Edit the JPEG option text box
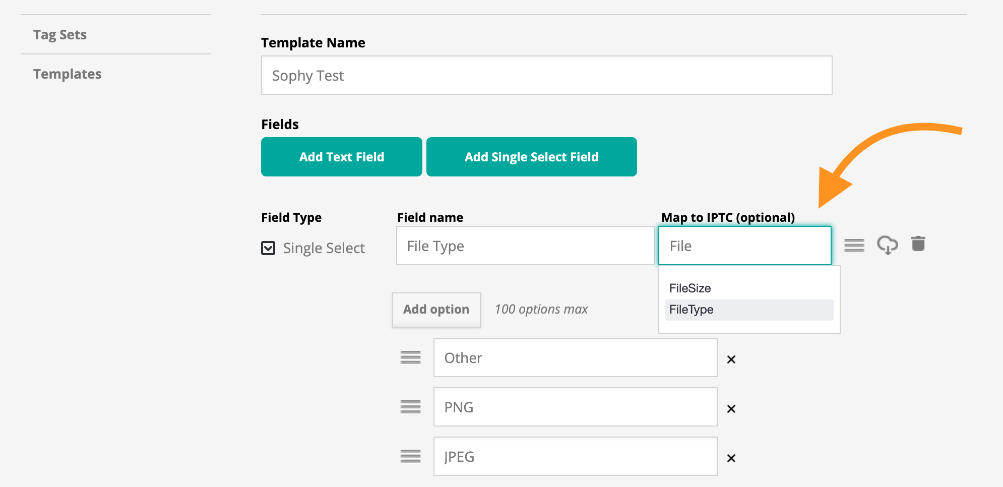 [x=576, y=456]
